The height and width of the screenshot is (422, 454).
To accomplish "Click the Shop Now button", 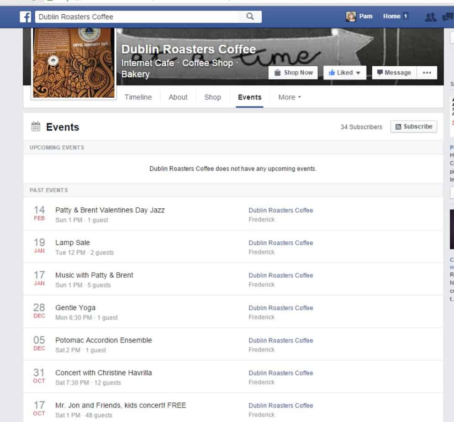I will (293, 73).
